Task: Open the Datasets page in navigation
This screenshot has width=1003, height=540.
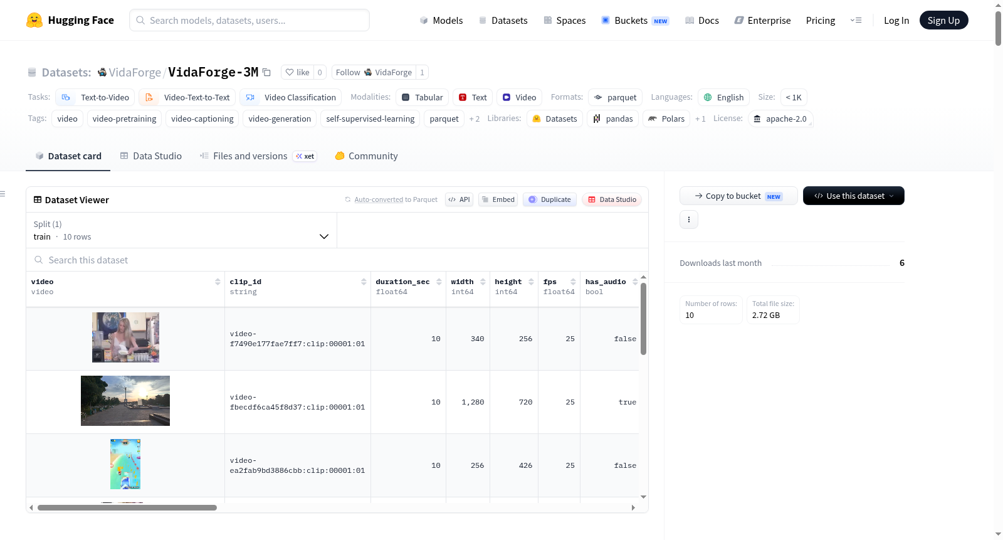Action: 503,20
